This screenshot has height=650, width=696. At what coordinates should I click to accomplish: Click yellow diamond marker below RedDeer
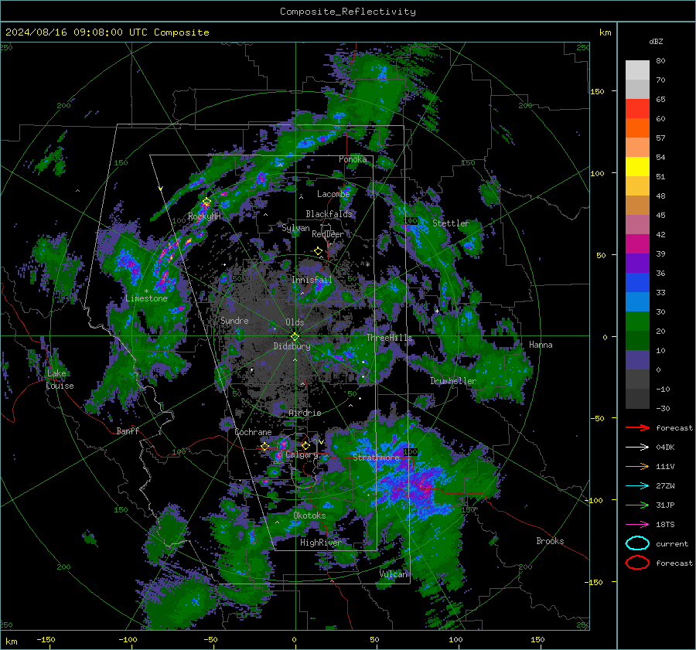[x=319, y=251]
